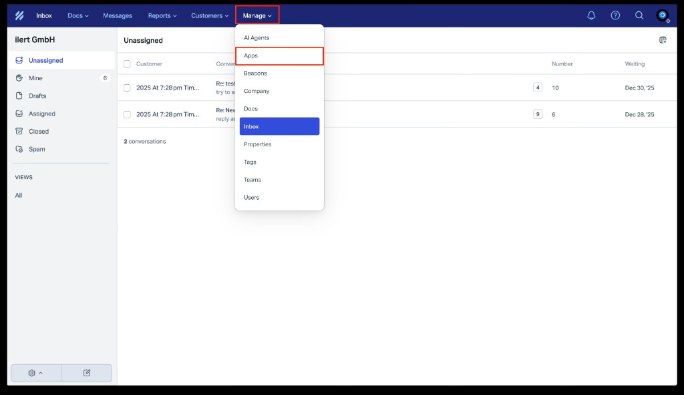The width and height of the screenshot is (684, 395).
Task: Select the All view in sidebar
Action: coord(19,195)
